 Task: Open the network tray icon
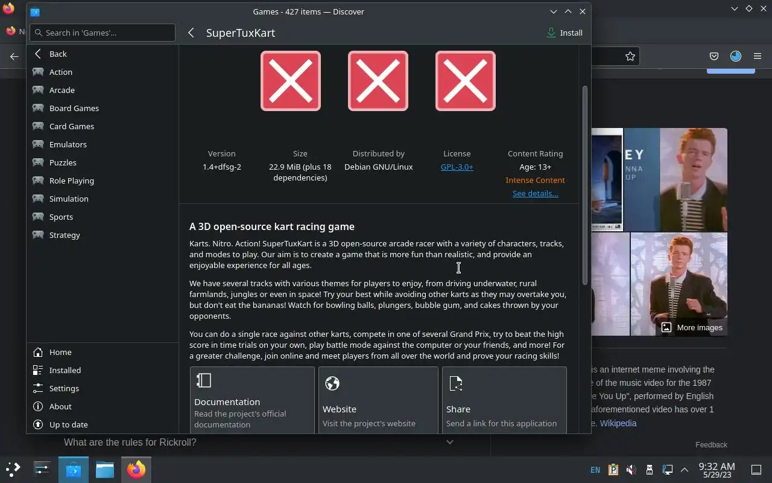click(x=667, y=470)
